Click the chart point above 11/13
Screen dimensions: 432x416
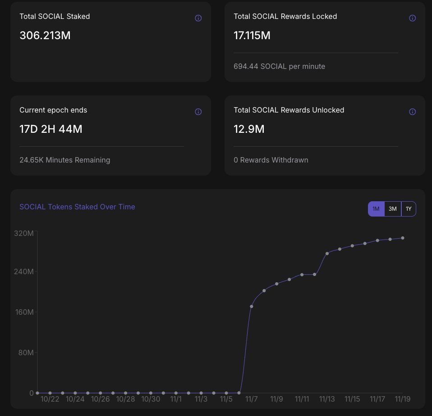[327, 253]
